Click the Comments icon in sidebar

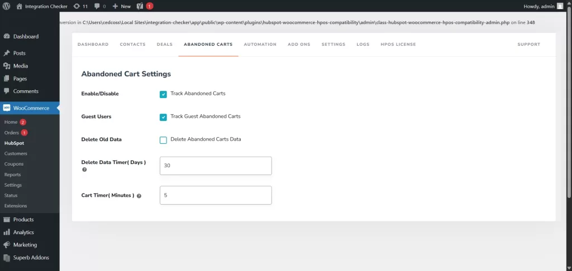click(x=6, y=91)
